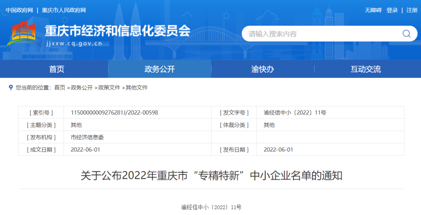Image resolution: width=421 pixels, height=215 pixels.
Task: Click 其他文件 in the breadcrumb
Action: [136, 88]
